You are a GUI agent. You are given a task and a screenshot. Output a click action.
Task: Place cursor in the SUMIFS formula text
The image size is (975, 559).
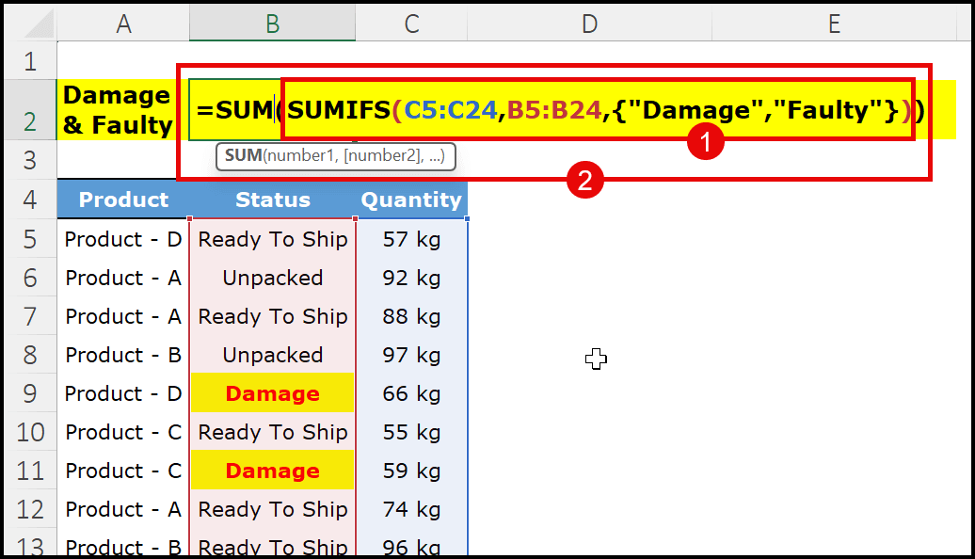339,111
